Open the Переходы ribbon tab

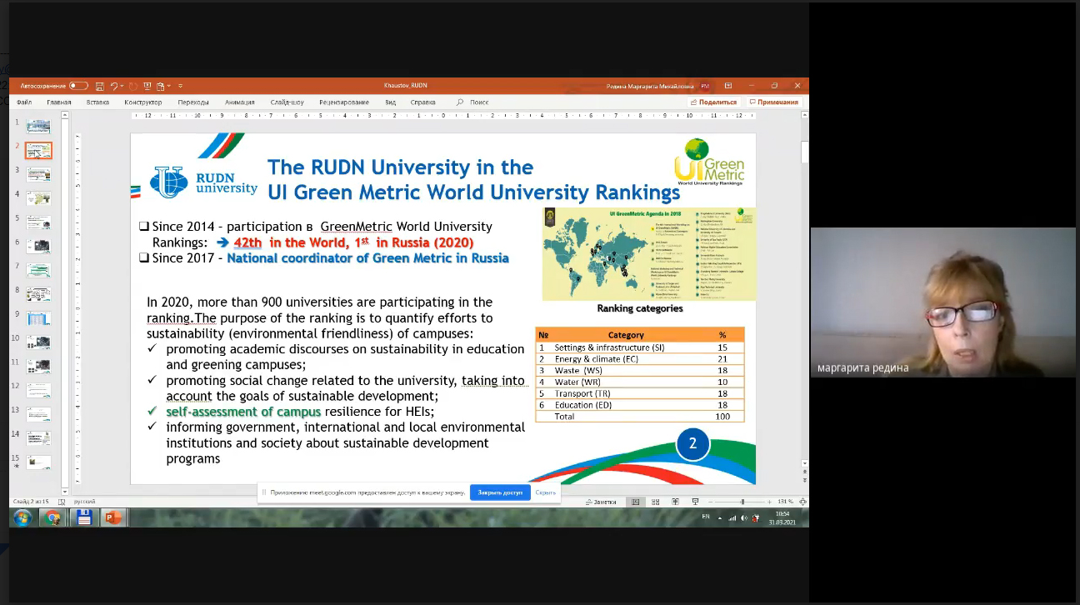point(193,102)
